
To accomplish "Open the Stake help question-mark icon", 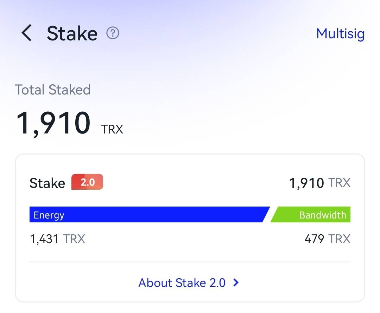I will point(113,33).
